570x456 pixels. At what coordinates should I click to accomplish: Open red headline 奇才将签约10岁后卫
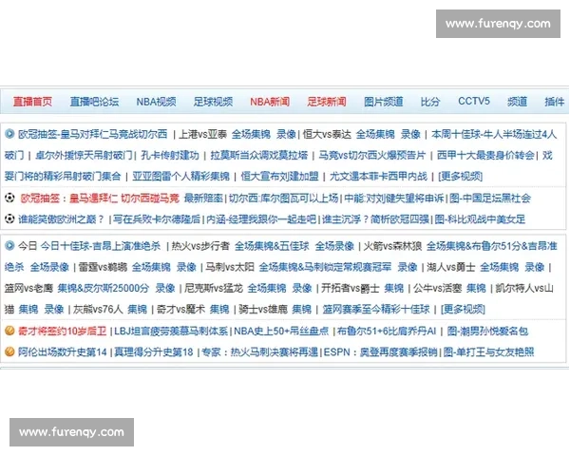(x=62, y=332)
